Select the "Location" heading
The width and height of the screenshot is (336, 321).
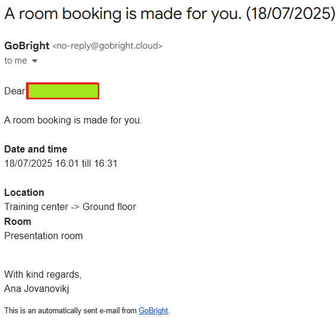pyautogui.click(x=24, y=192)
